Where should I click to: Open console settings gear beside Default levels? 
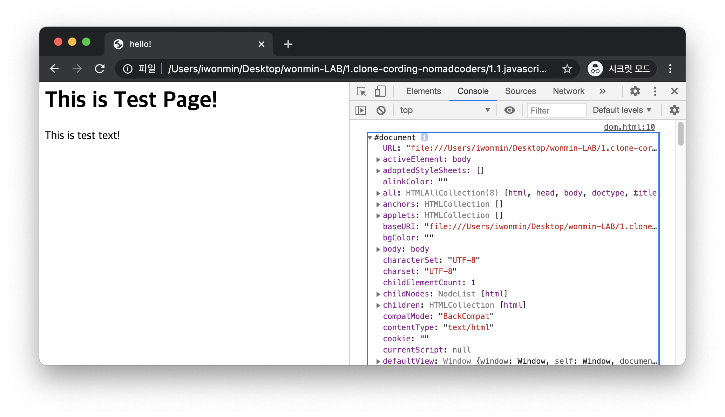674,110
